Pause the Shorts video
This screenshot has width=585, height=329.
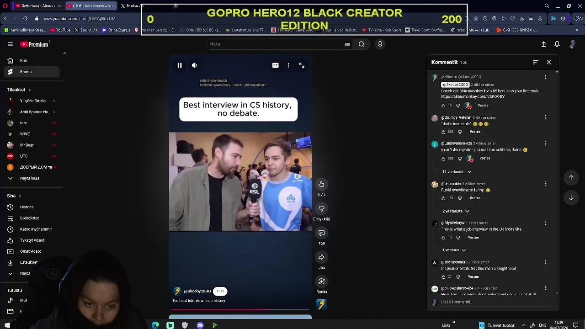click(x=180, y=65)
